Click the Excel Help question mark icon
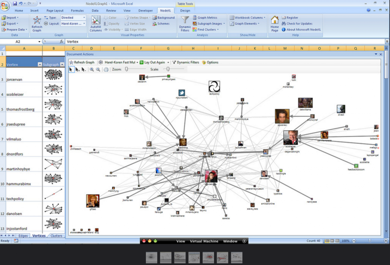Viewport: 390px width, 265px height. pos(369,10)
